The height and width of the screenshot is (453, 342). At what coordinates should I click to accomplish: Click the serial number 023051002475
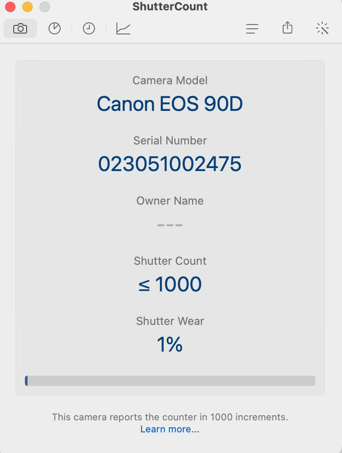[x=170, y=164]
